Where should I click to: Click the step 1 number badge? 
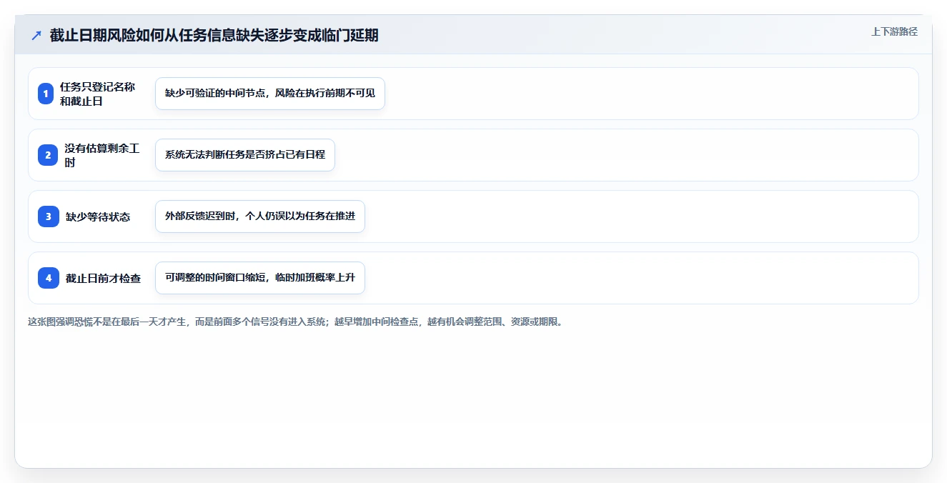pos(46,94)
